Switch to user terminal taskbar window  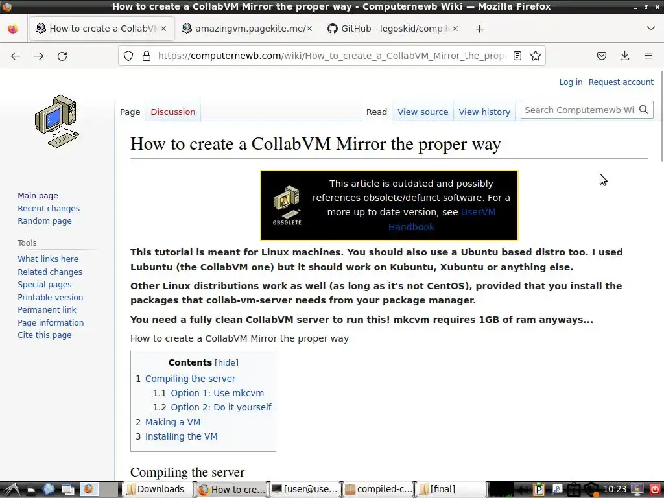click(305, 489)
